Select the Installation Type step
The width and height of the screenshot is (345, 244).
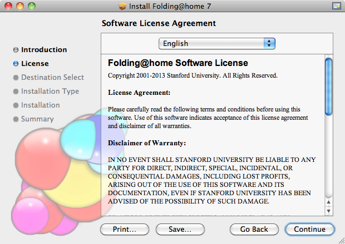coord(50,91)
